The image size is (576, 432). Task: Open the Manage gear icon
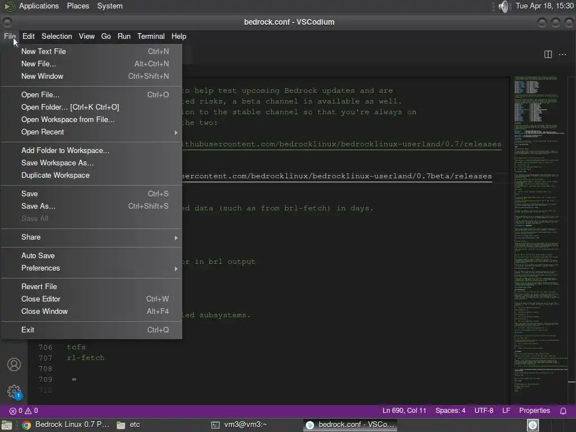[14, 391]
